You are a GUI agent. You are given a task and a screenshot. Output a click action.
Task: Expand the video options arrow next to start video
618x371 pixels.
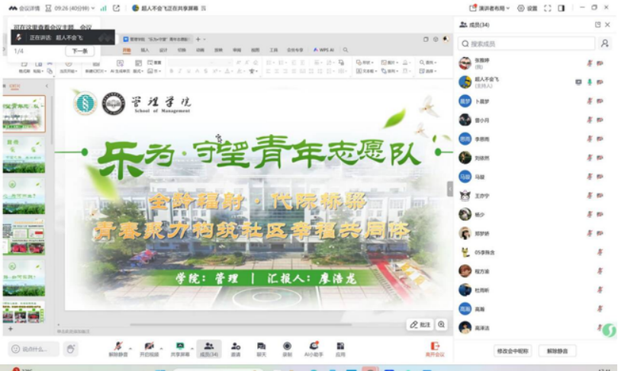pyautogui.click(x=161, y=349)
